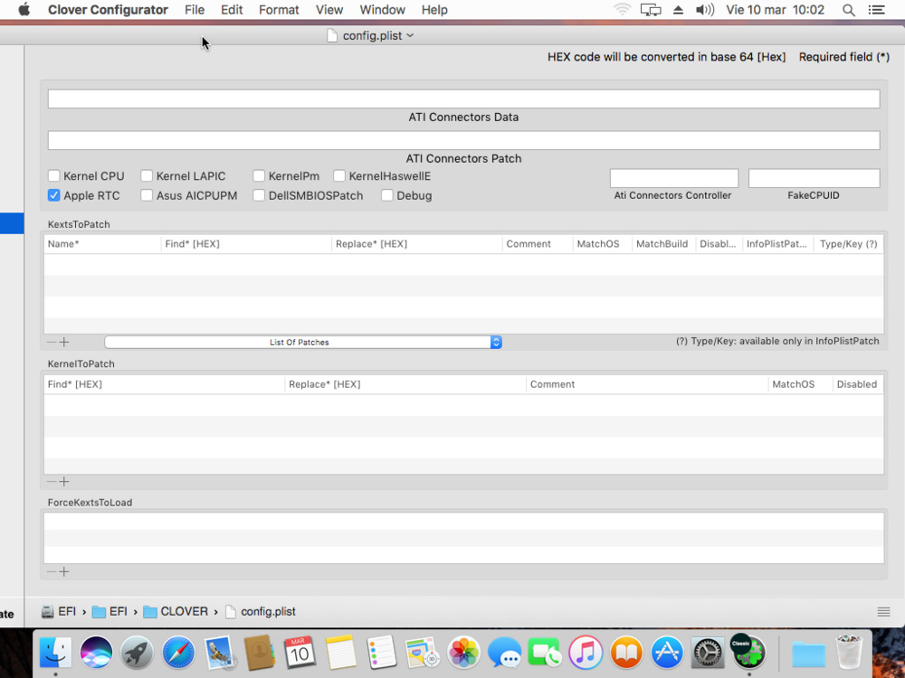The image size is (905, 678).
Task: Click the ATI Connectors Data field
Action: pyautogui.click(x=463, y=99)
